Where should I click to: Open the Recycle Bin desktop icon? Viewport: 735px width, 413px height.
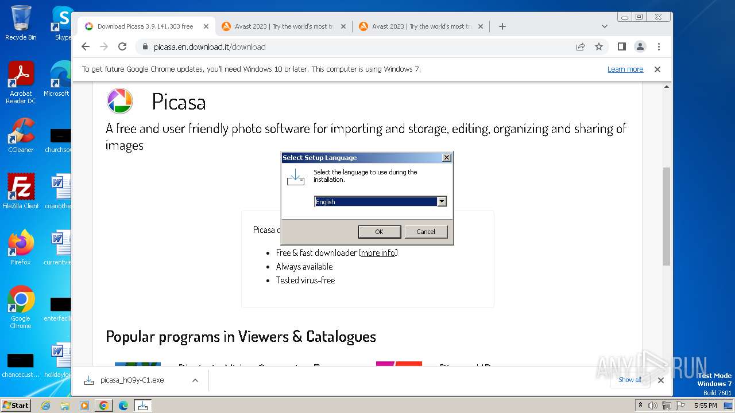[x=21, y=23]
